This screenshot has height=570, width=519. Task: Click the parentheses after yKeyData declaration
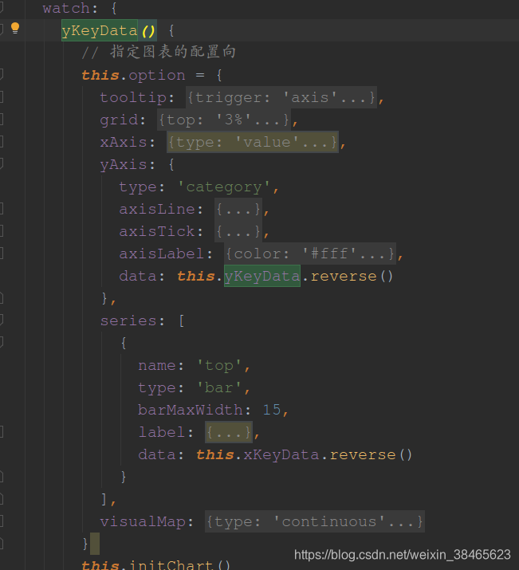tap(147, 31)
